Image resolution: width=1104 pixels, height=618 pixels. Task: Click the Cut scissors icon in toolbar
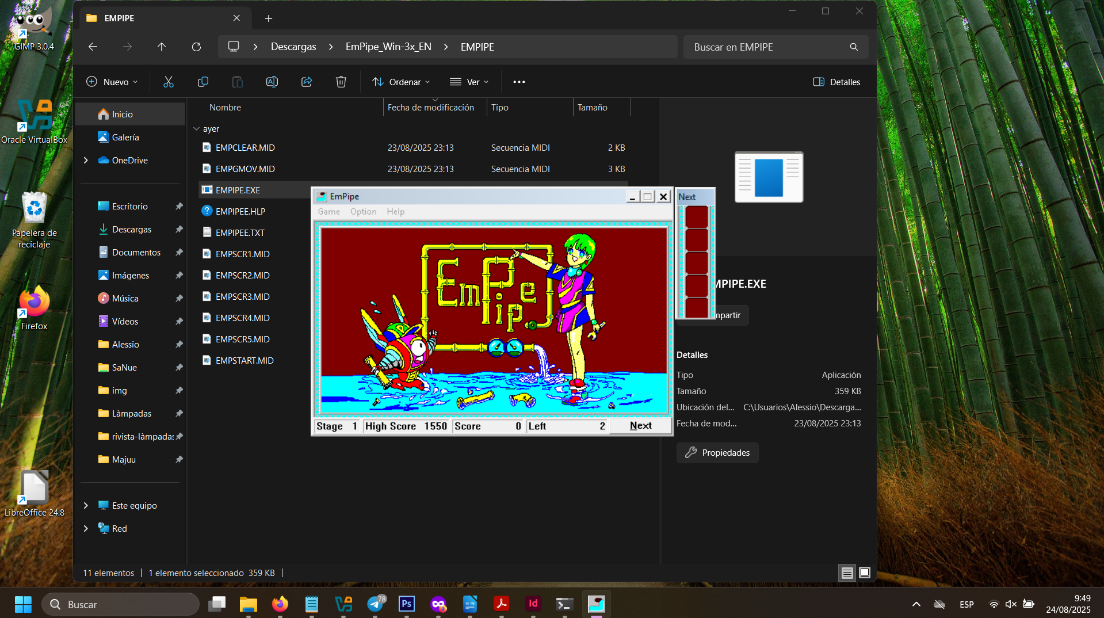[x=168, y=82]
